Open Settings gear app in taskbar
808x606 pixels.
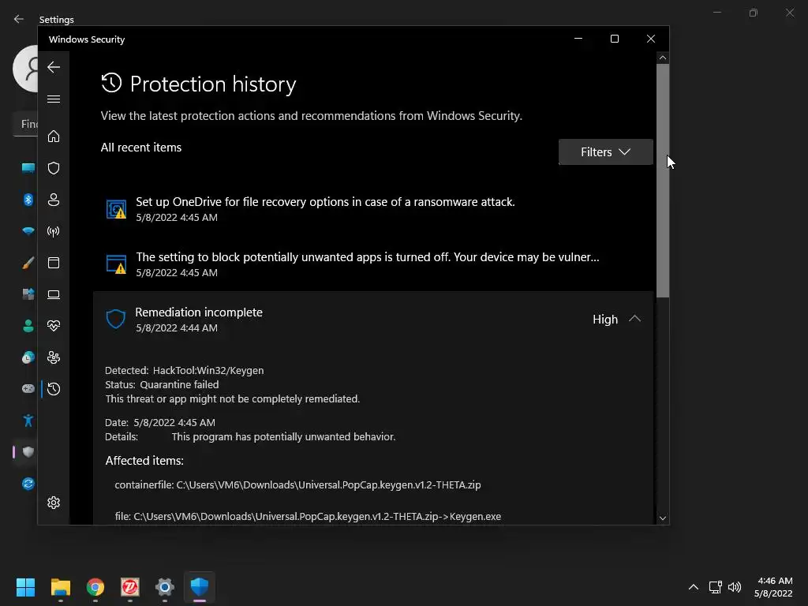[165, 587]
